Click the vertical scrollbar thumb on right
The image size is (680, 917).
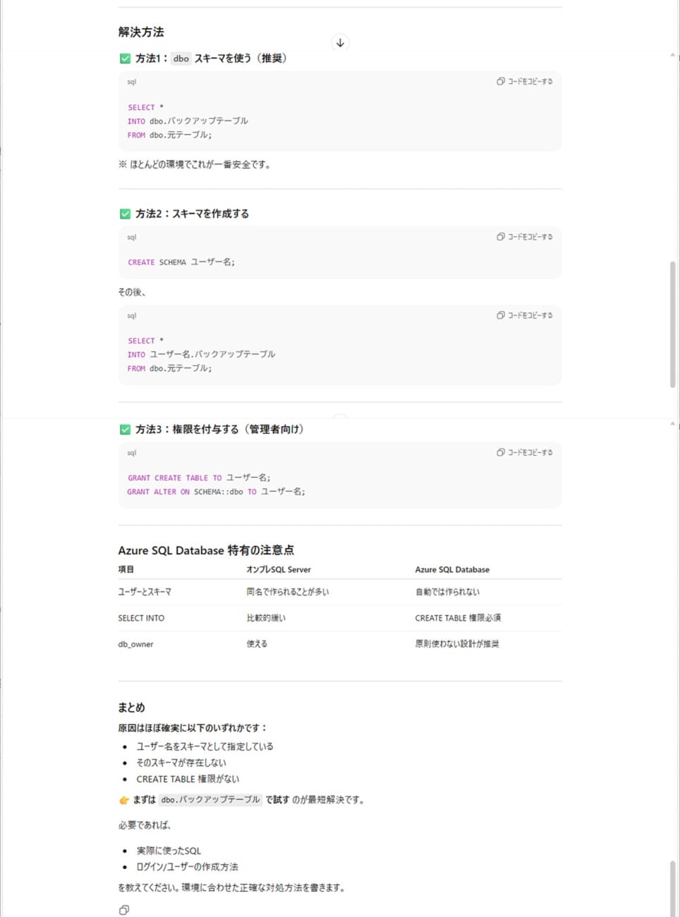672,324
